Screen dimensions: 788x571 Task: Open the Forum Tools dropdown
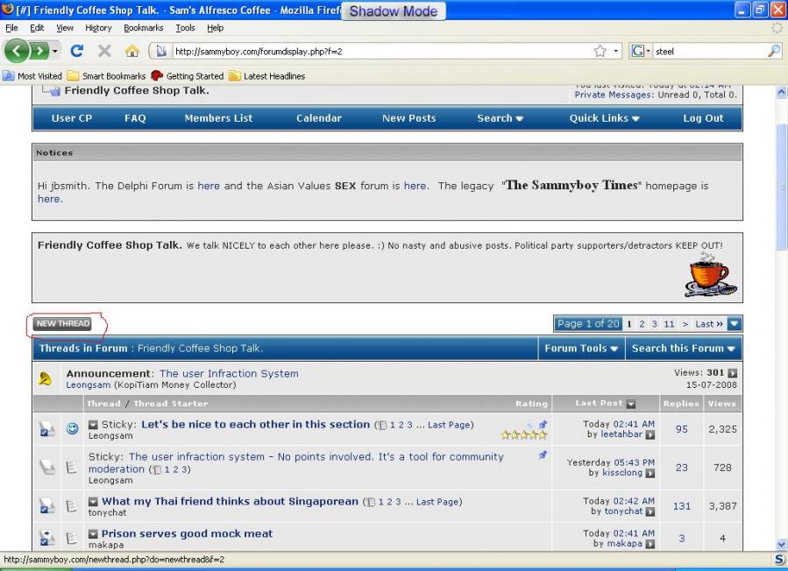581,349
